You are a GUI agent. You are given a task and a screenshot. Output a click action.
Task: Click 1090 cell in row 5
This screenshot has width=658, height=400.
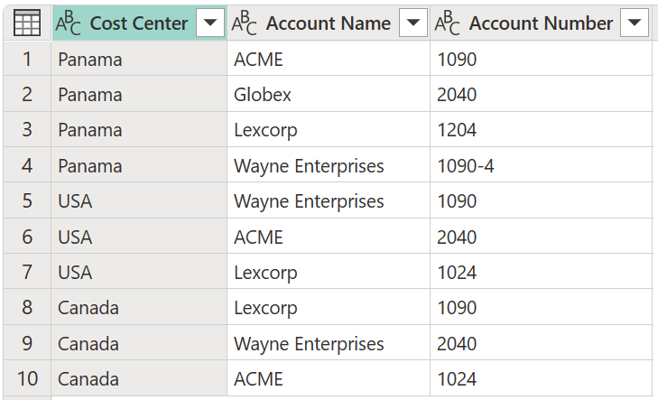(542, 200)
